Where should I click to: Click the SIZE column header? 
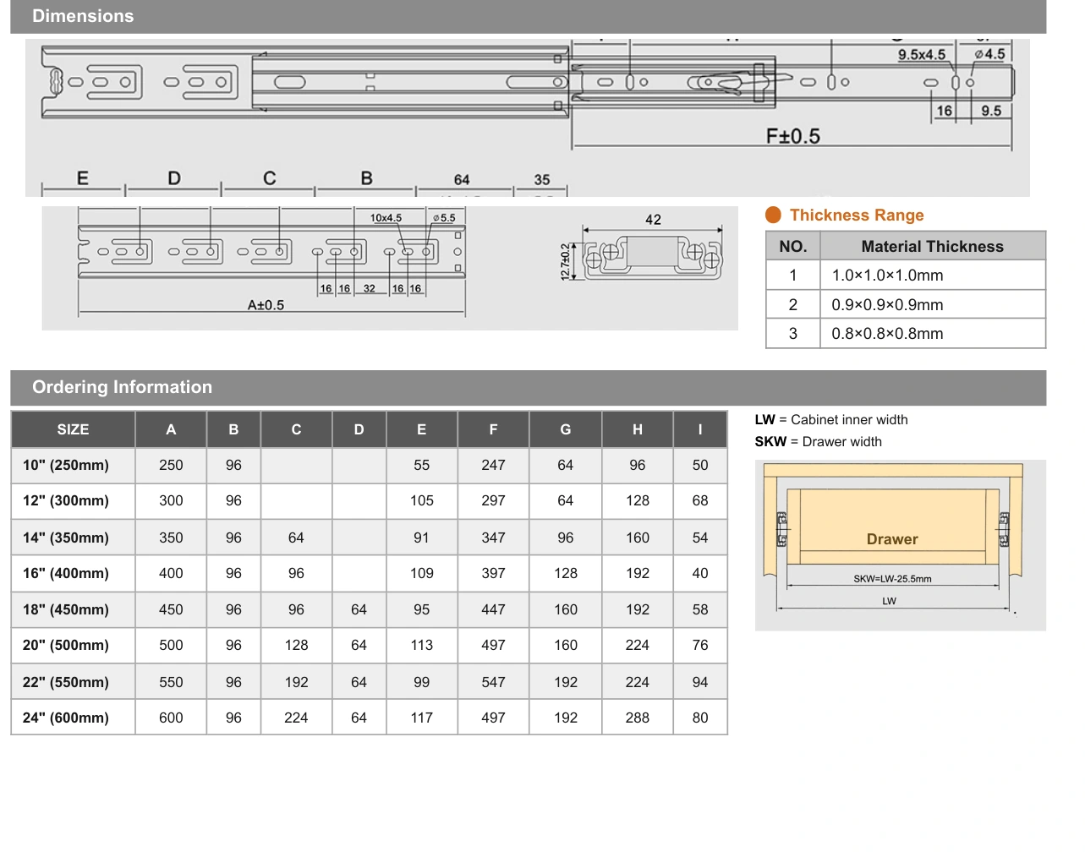click(x=73, y=429)
